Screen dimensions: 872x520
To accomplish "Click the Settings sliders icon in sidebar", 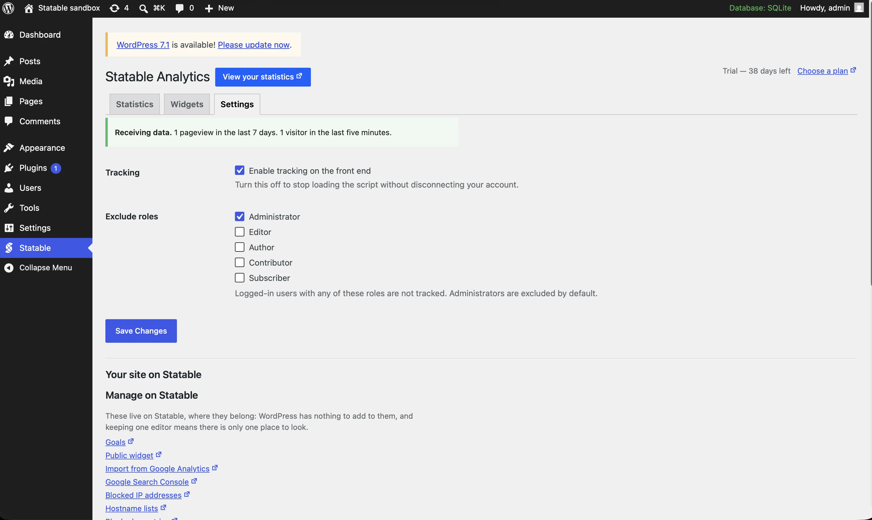I will (9, 228).
